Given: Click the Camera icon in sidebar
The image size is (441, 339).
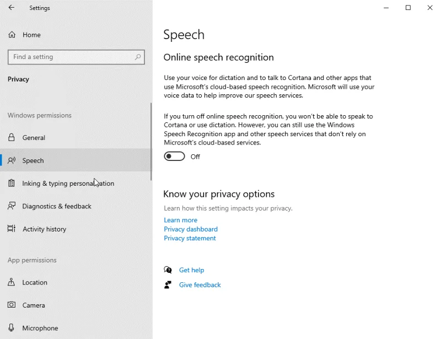Looking at the screenshot, I should (x=12, y=305).
